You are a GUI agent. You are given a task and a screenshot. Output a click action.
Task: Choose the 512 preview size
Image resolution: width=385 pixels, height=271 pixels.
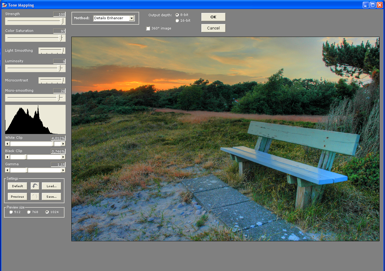pyautogui.click(x=11, y=212)
